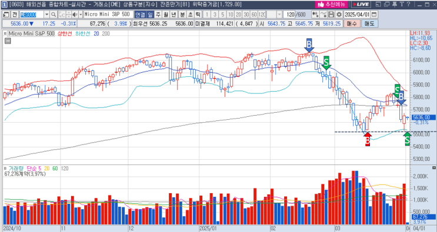Click the grid icon under chart title
Viewport: 437px width, 232px height.
[8, 41]
